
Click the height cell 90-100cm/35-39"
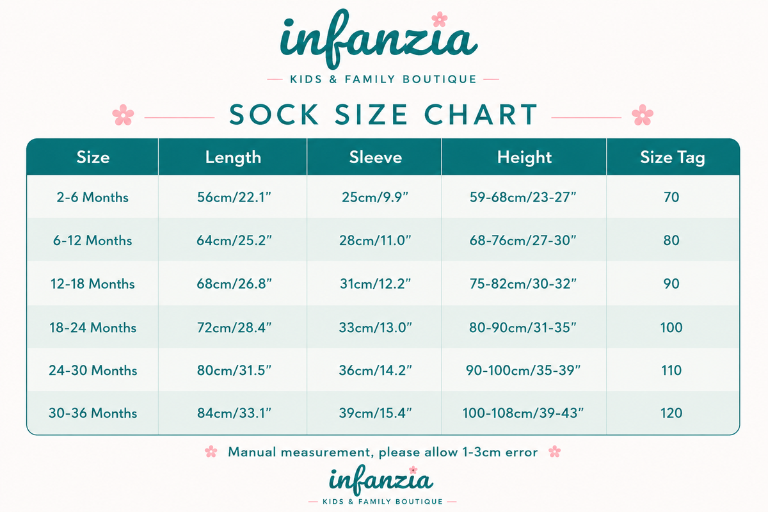(x=524, y=370)
